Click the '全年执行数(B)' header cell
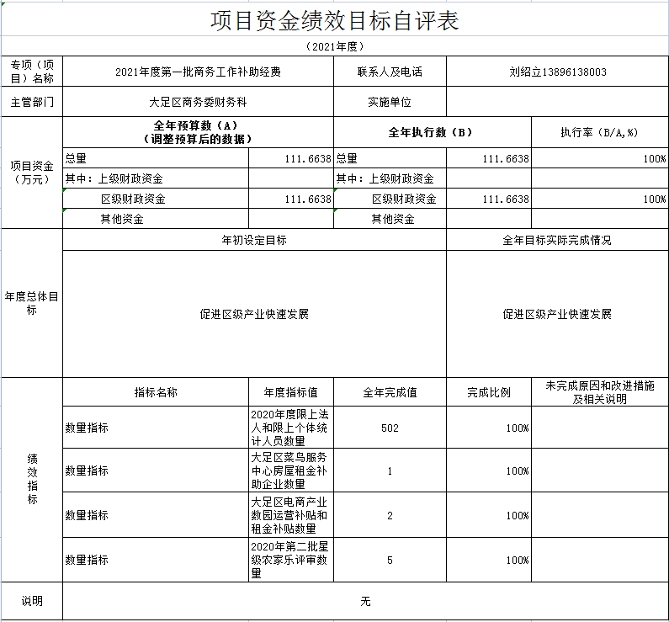The image size is (669, 622). click(433, 132)
